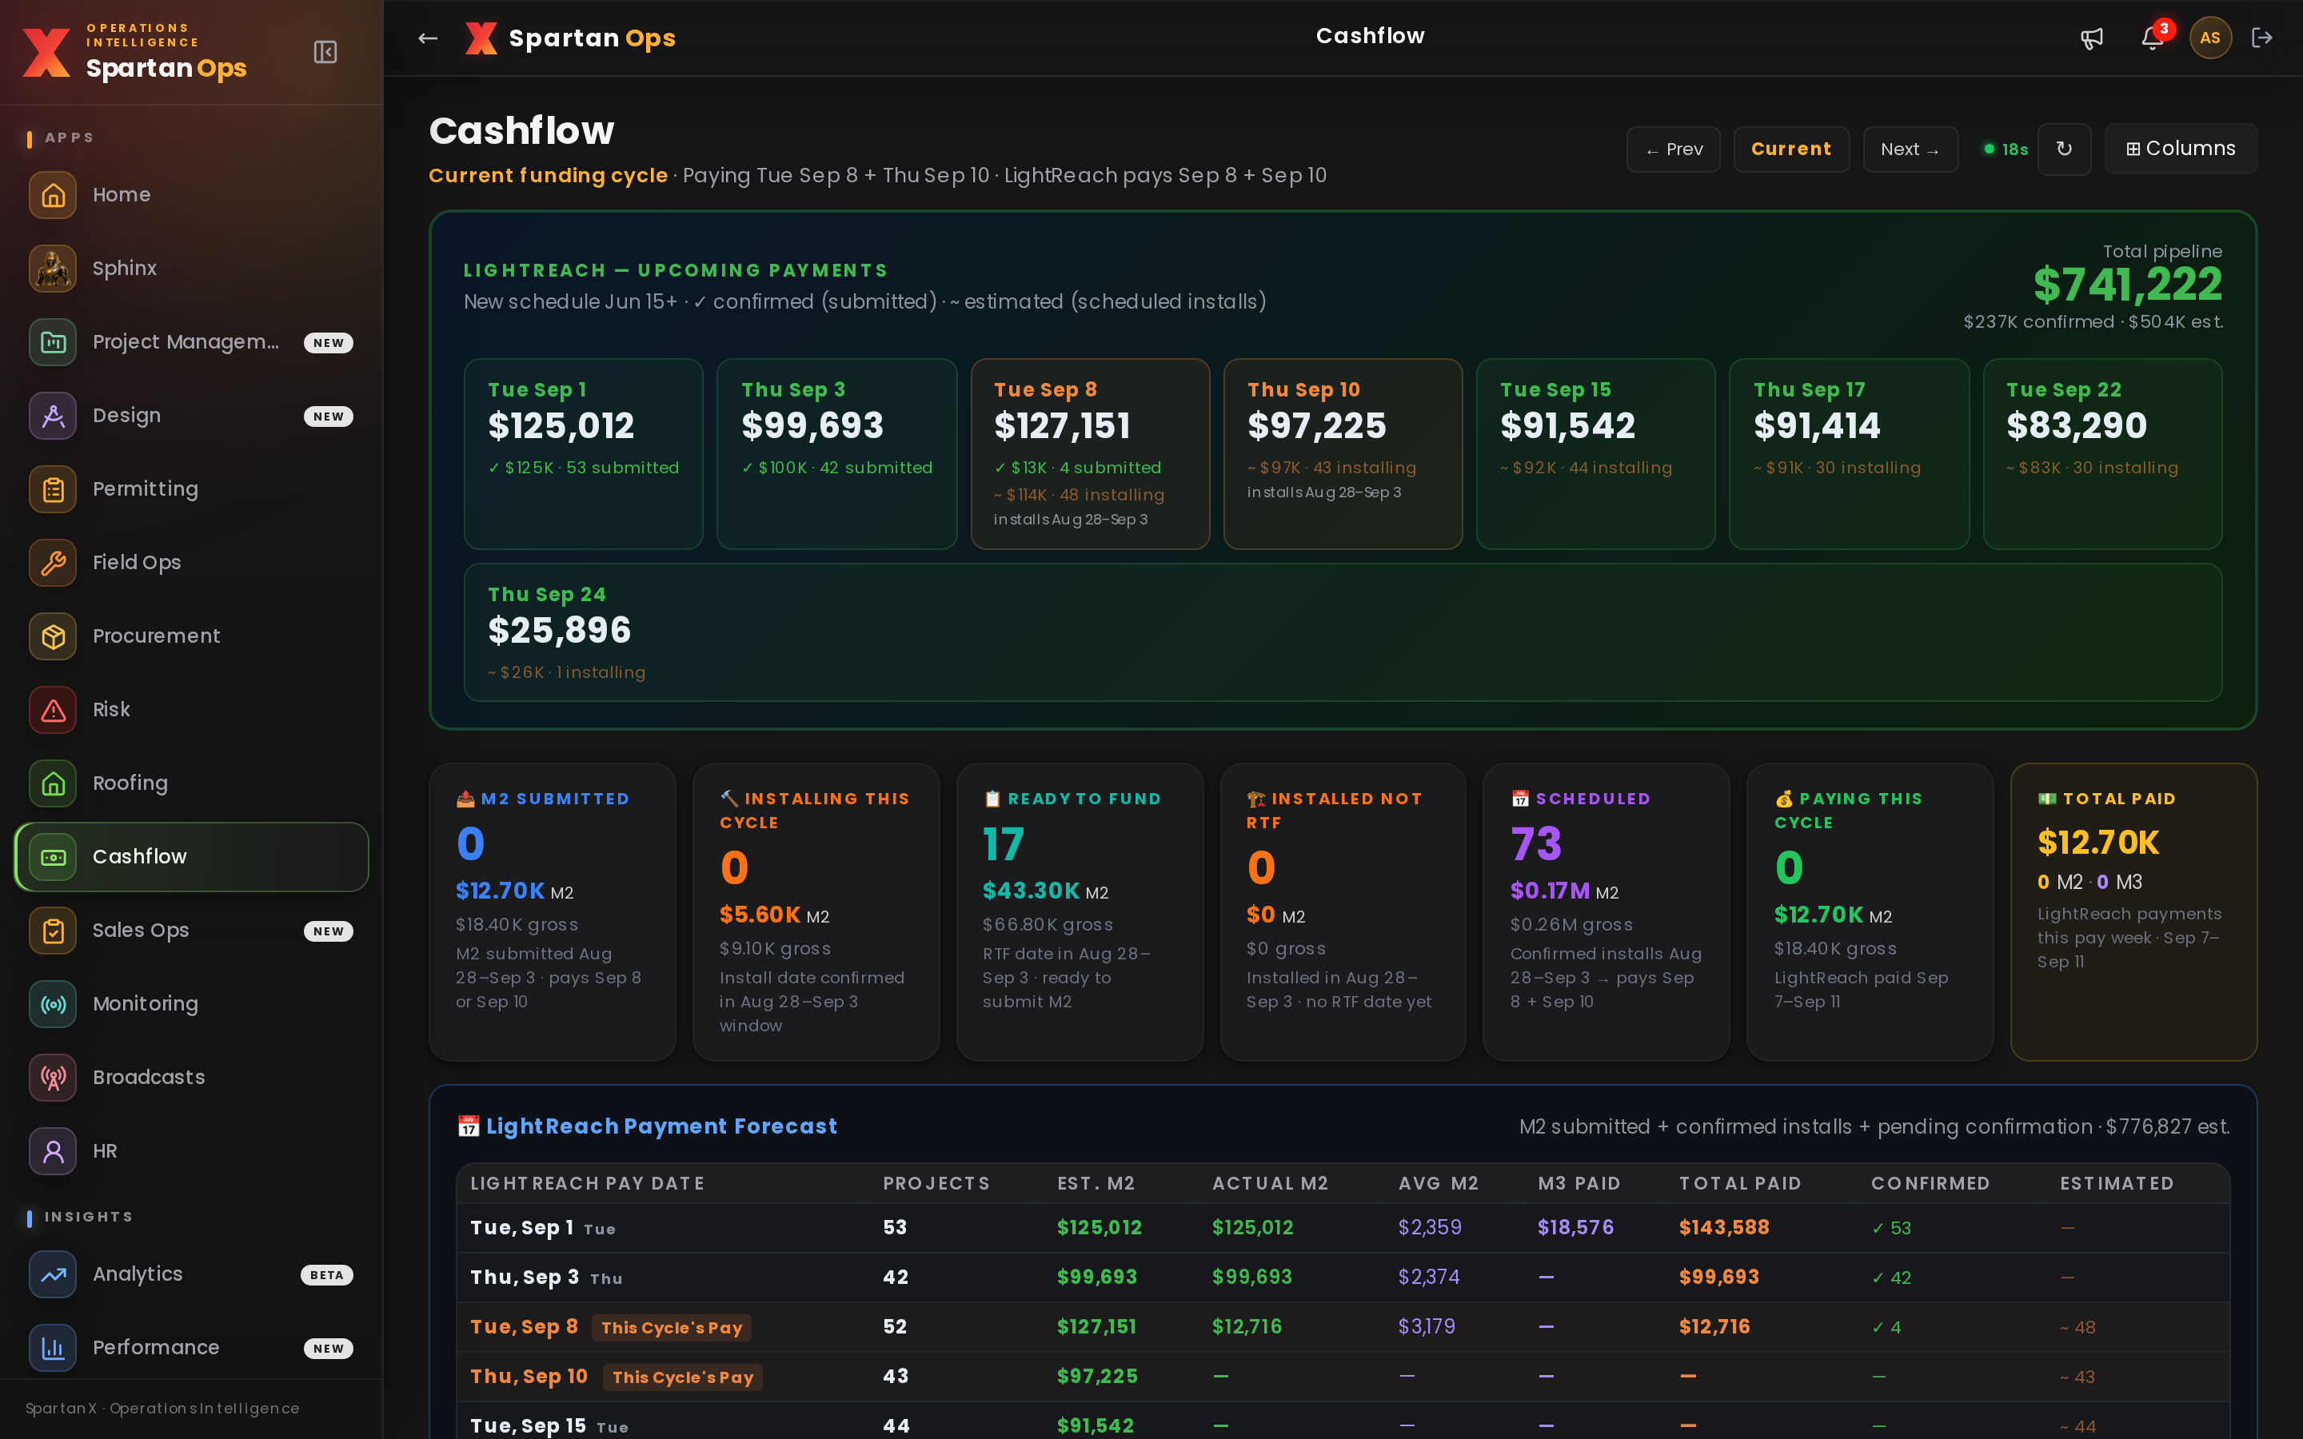Open the Broadcasts antenna icon
The width and height of the screenshot is (2303, 1439).
click(x=54, y=1078)
